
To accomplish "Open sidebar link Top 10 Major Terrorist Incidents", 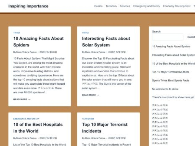I will tap(170, 72).
